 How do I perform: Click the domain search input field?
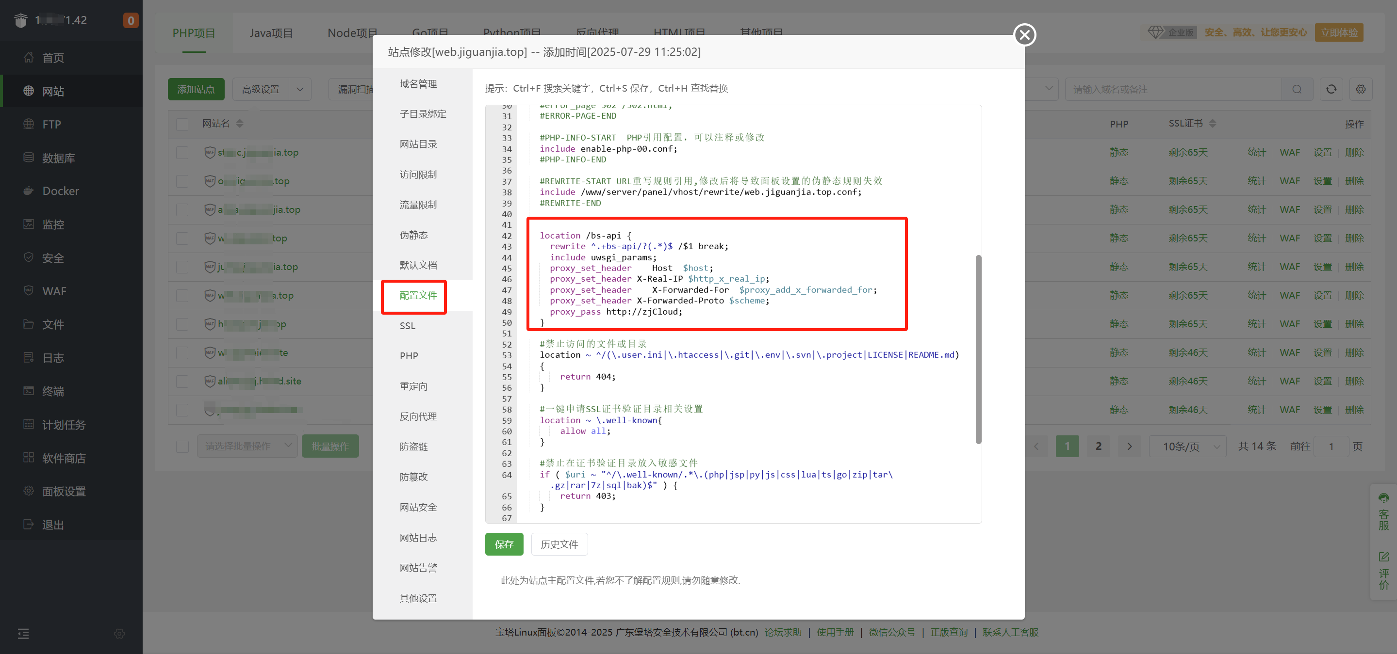pos(1174,89)
